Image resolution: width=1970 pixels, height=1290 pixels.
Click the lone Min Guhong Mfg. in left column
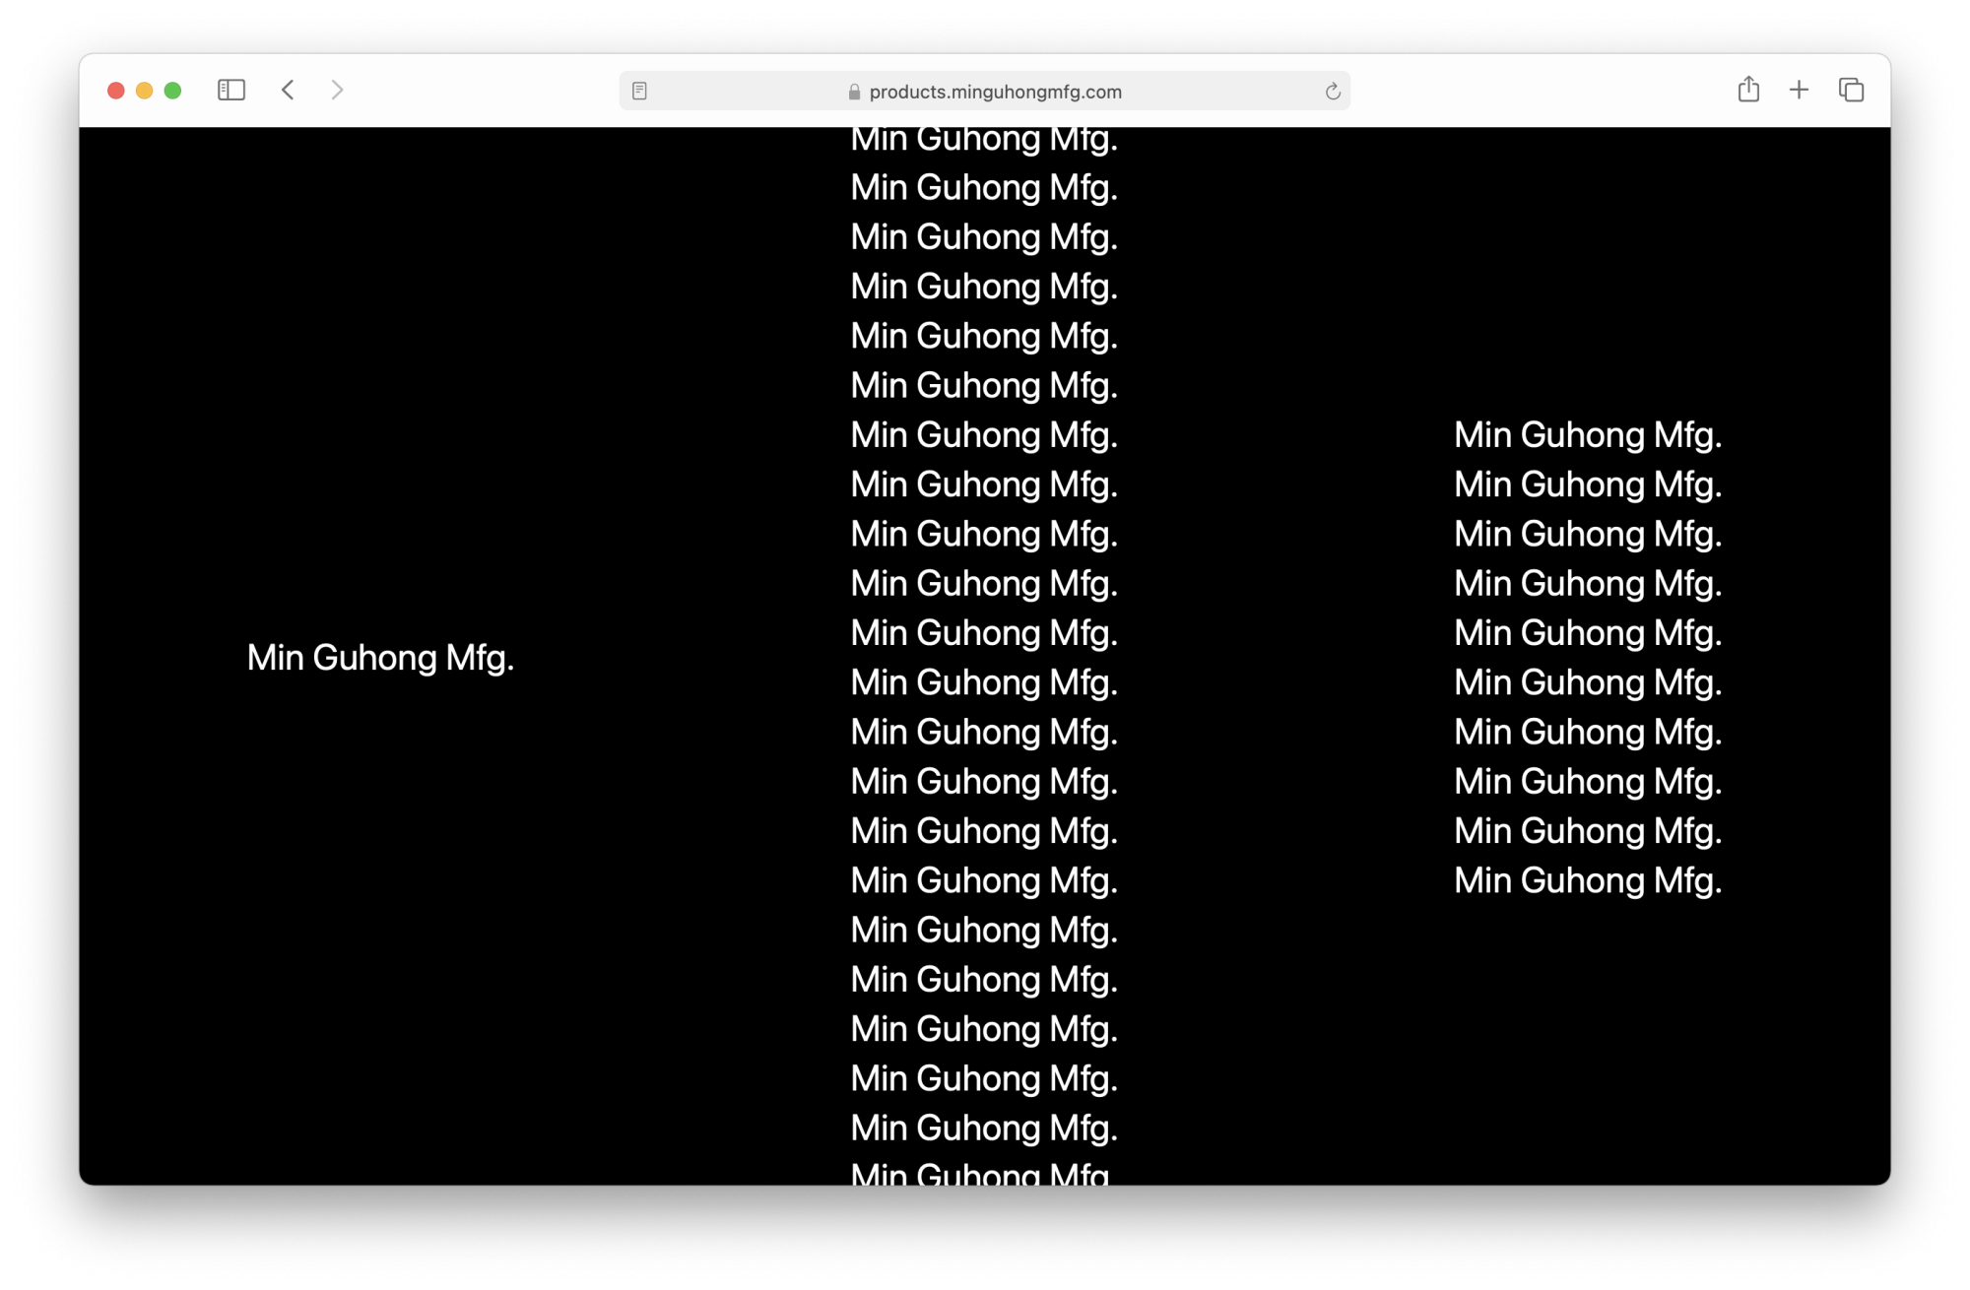tap(380, 658)
